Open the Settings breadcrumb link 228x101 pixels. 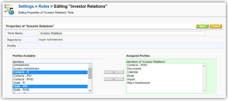point(26,6)
